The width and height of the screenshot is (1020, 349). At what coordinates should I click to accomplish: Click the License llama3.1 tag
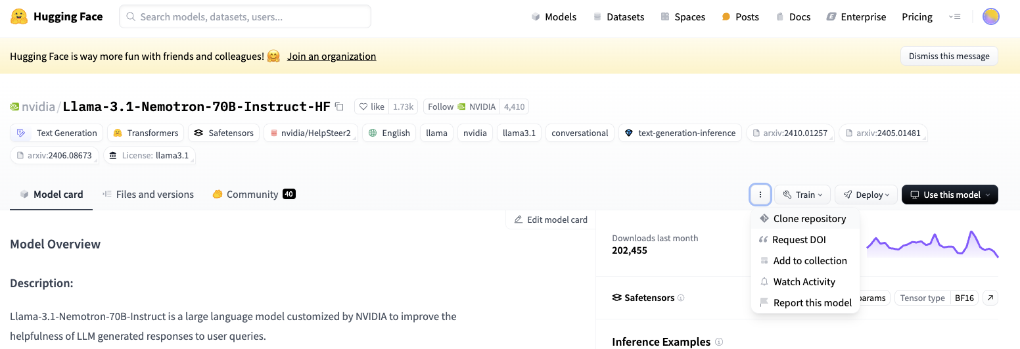point(149,156)
